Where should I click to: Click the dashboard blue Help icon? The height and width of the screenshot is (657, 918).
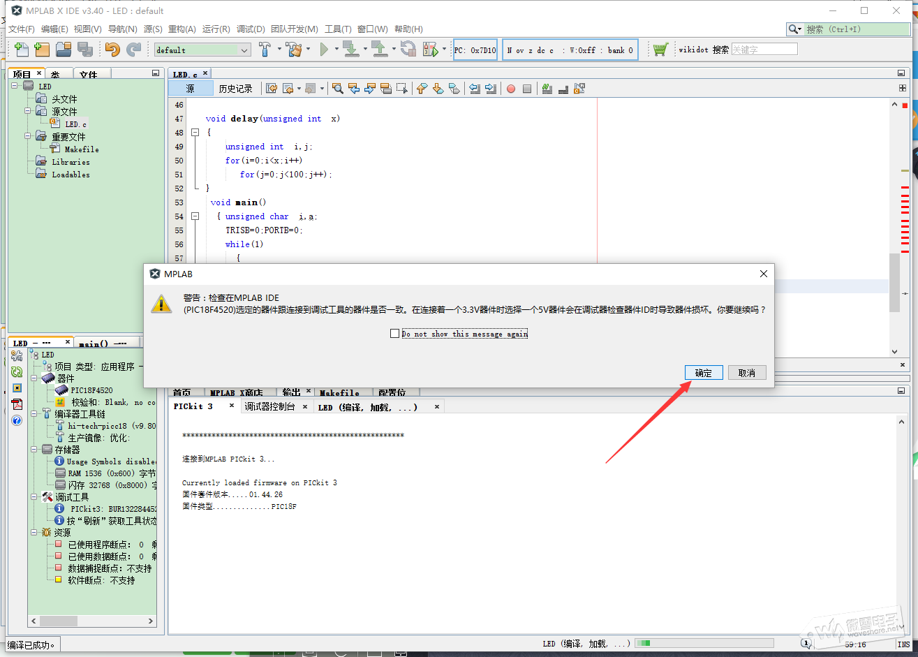(17, 420)
